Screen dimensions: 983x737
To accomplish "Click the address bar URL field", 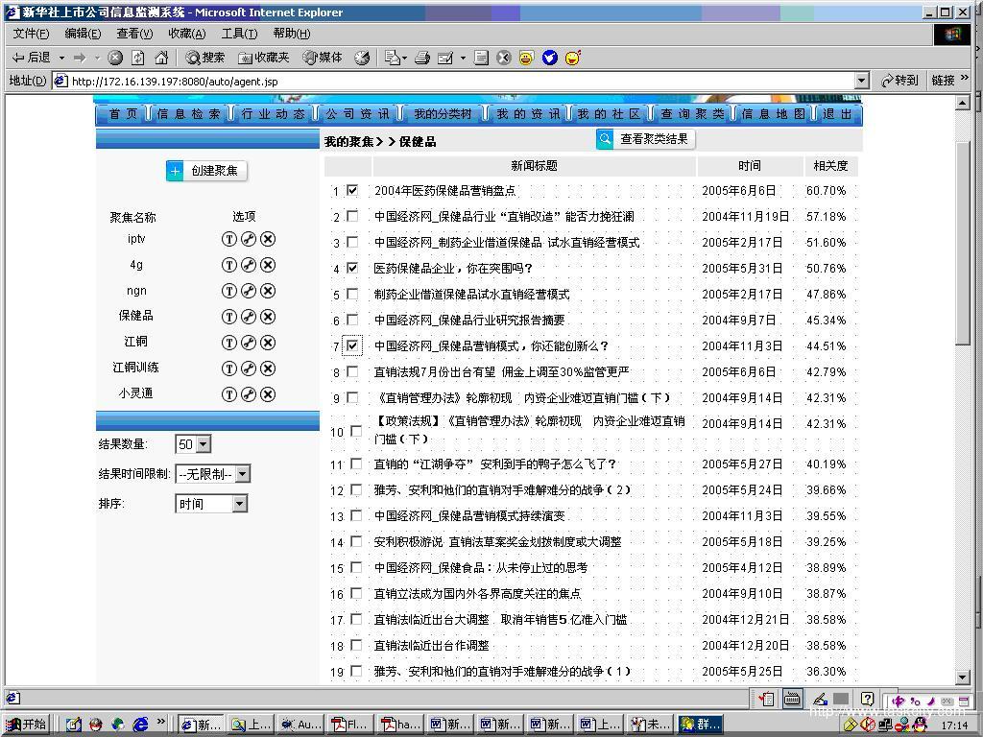I will 461,82.
